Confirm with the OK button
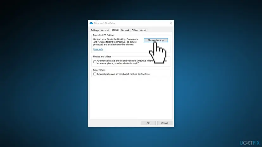Image resolution: width=262 pixels, height=147 pixels. (x=148, y=123)
